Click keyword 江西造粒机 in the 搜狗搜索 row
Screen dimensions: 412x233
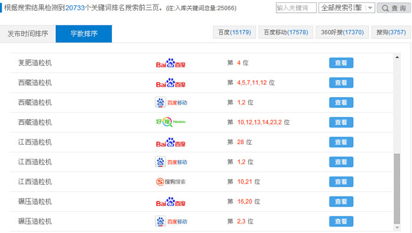pos(35,181)
